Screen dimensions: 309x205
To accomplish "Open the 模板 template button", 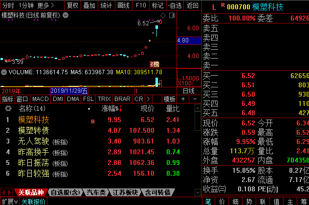I will [x=169, y=99].
